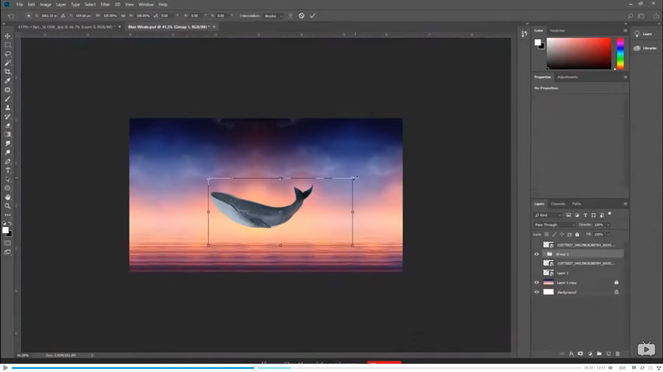The image size is (663, 372).
Task: Open the Opacity dropdown in Layers panel
Action: tap(608, 224)
